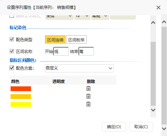The height and width of the screenshot is (136, 167).
Task: Click the outer dialog scroll-down arrow
Action: [x=164, y=129]
